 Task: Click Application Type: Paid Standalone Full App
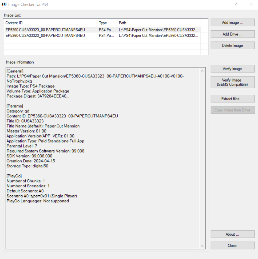click(45, 141)
